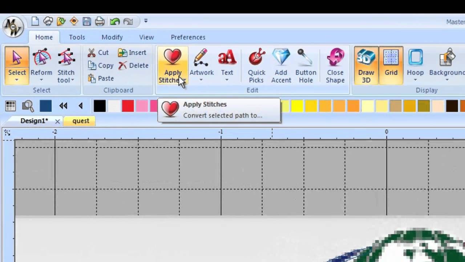Click the folder with green arrow icon
The image size is (465, 262).
click(61, 21)
